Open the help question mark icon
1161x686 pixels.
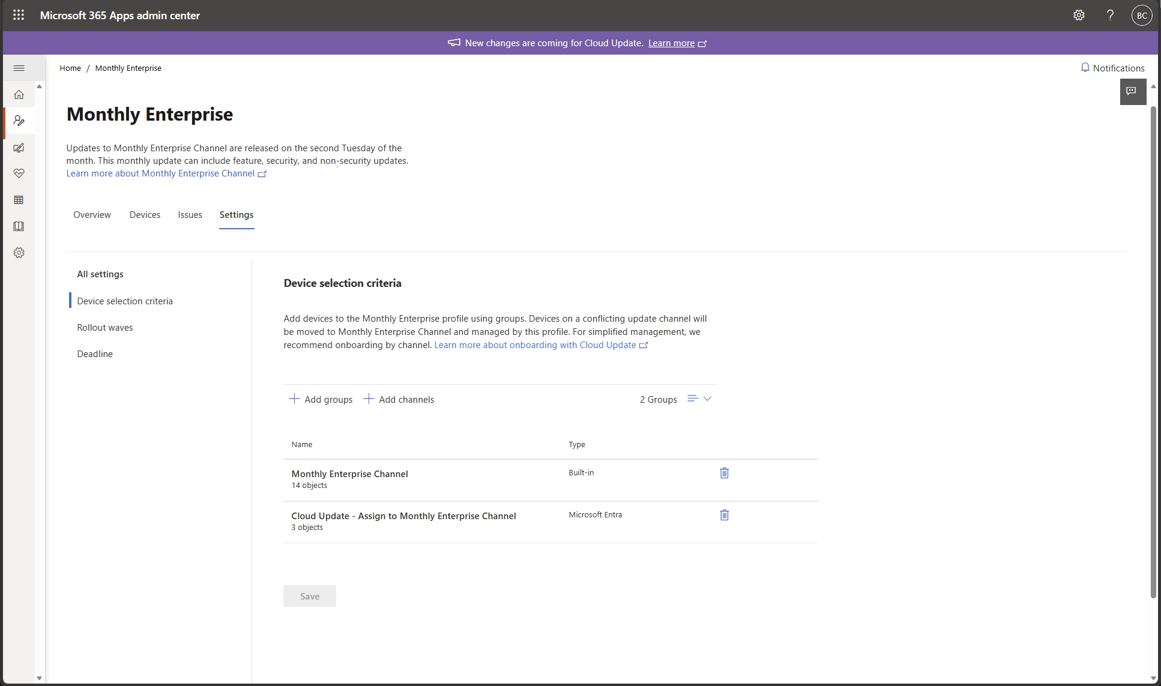tap(1110, 15)
